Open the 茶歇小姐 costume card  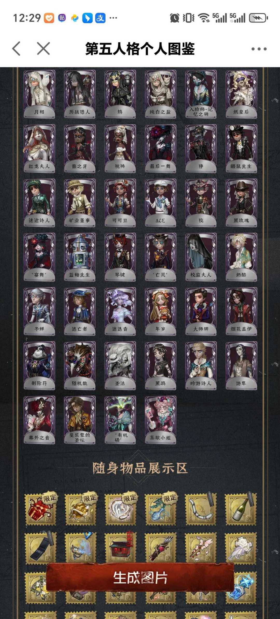tap(160, 420)
